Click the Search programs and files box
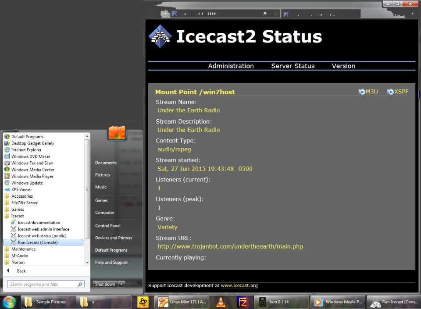The height and width of the screenshot is (309, 421). pyautogui.click(x=46, y=284)
